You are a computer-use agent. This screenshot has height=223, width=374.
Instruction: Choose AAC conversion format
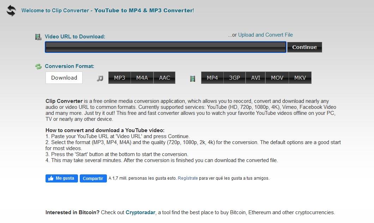point(164,78)
